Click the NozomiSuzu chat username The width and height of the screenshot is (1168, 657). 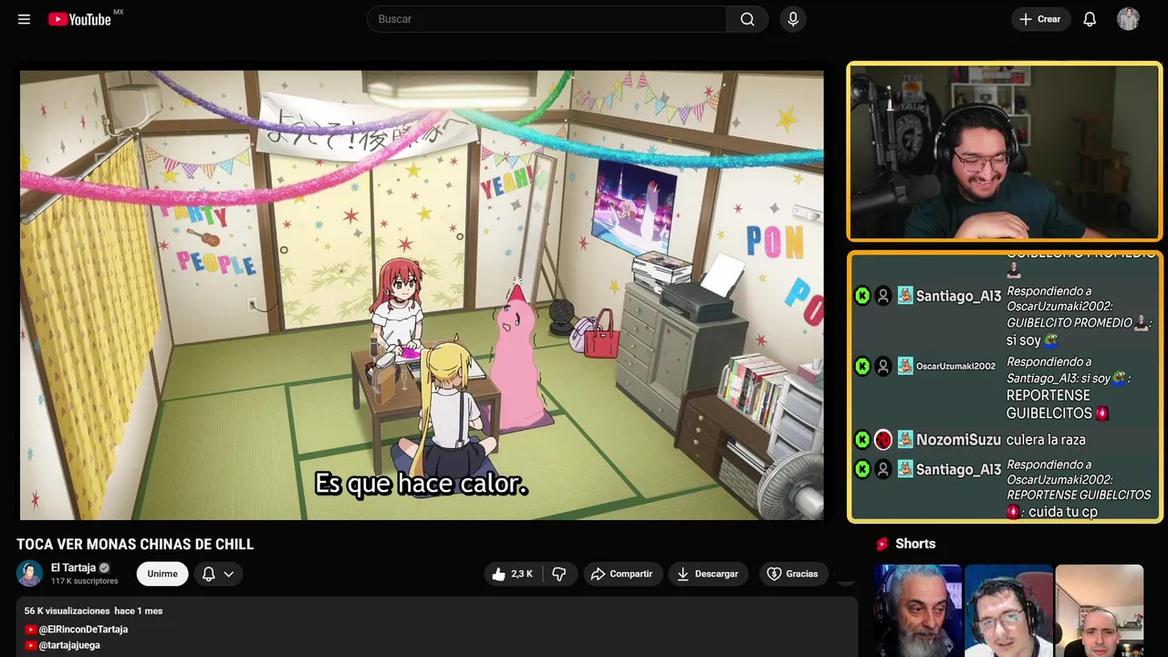pos(958,440)
